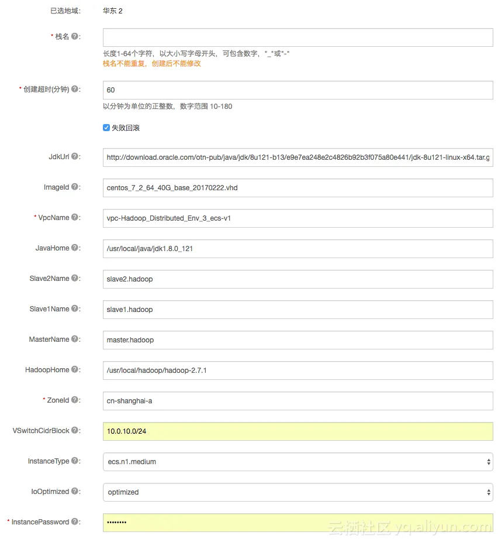The height and width of the screenshot is (542, 498).
Task: Click the region value 华东 2
Action: 112,11
